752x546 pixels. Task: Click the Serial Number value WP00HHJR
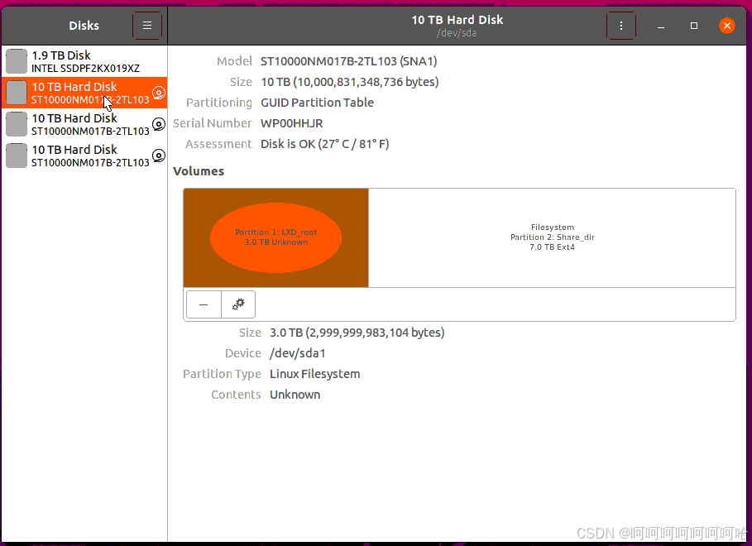point(290,122)
